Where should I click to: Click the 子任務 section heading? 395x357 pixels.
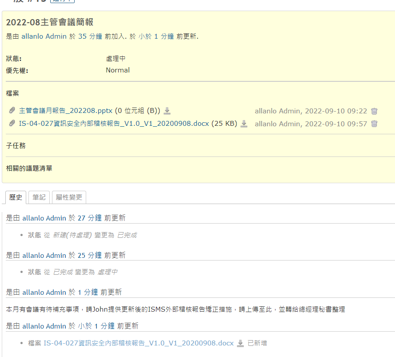(16, 145)
